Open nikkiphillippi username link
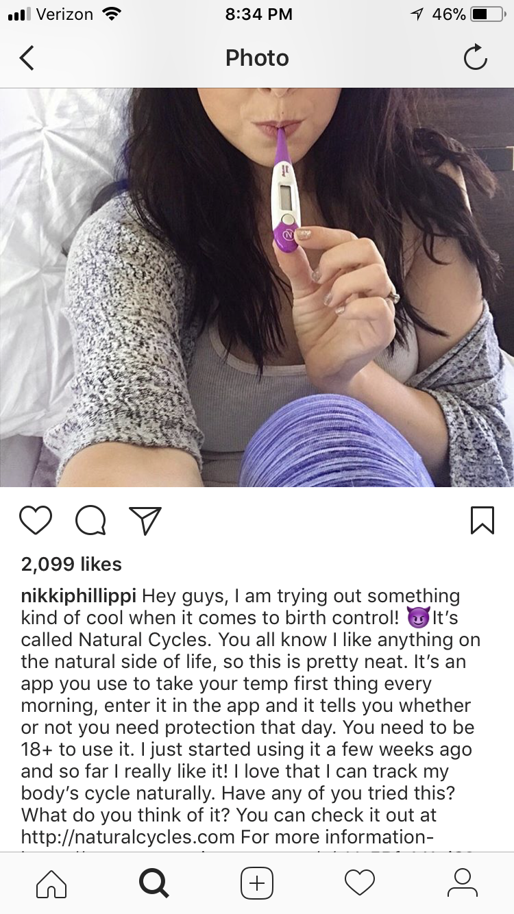 coord(79,596)
